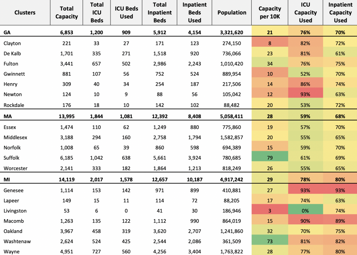Click Oakland's ICU beds used value 319
Screen dimensions: 357x255
(126, 231)
